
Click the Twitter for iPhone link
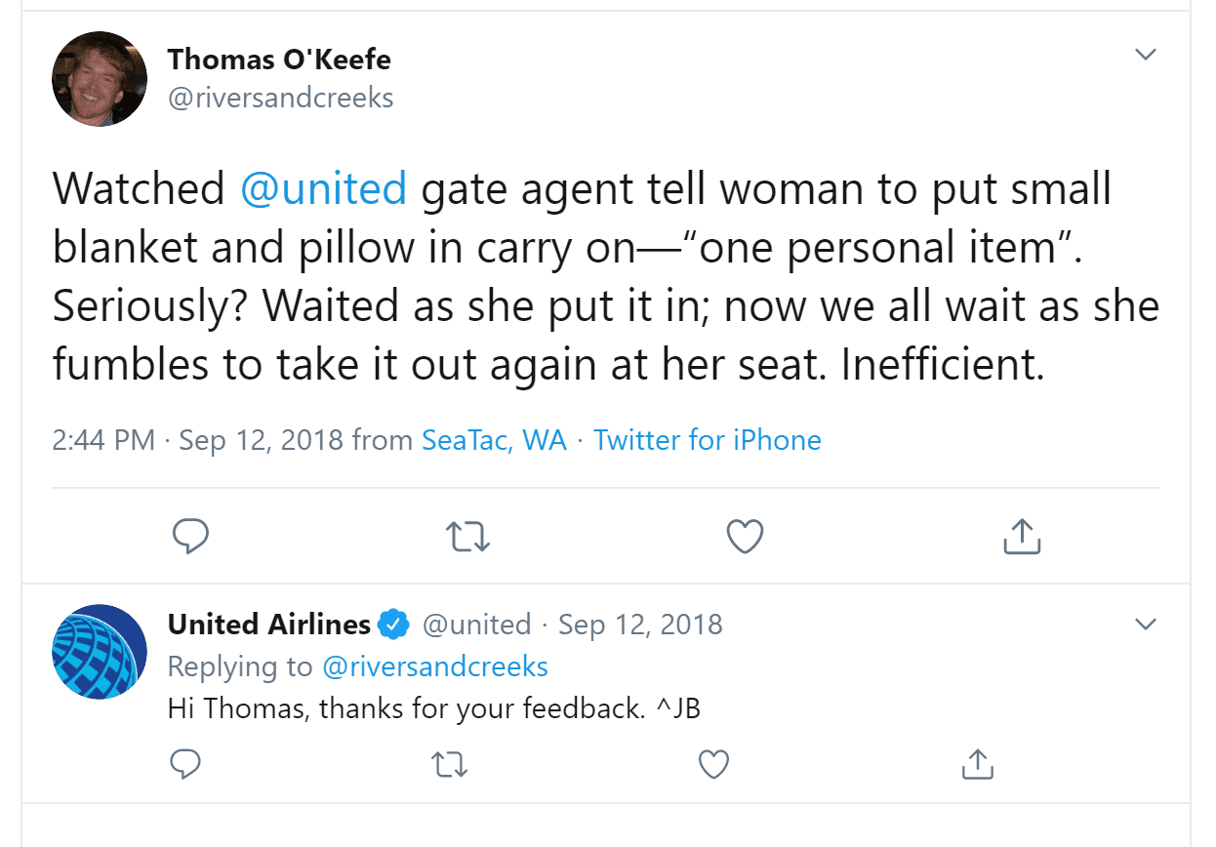pos(708,440)
